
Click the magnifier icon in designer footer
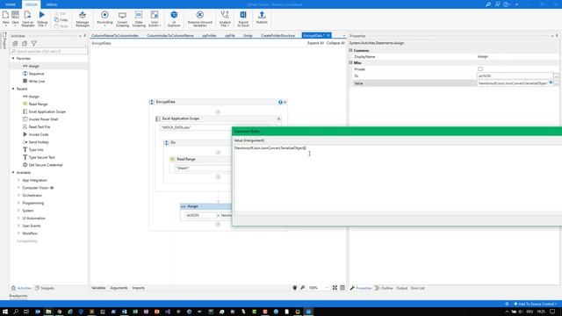point(302,288)
